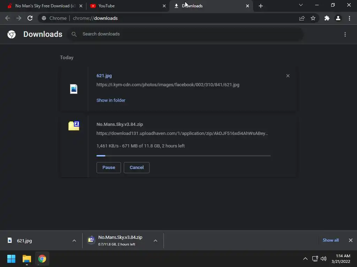Select the Downloads tab
Viewport: 357px width, 267px height.
click(x=211, y=6)
